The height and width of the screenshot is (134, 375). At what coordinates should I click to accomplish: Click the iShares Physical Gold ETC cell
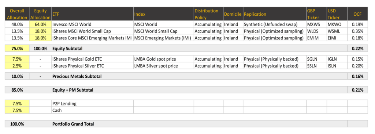[x=92, y=59]
